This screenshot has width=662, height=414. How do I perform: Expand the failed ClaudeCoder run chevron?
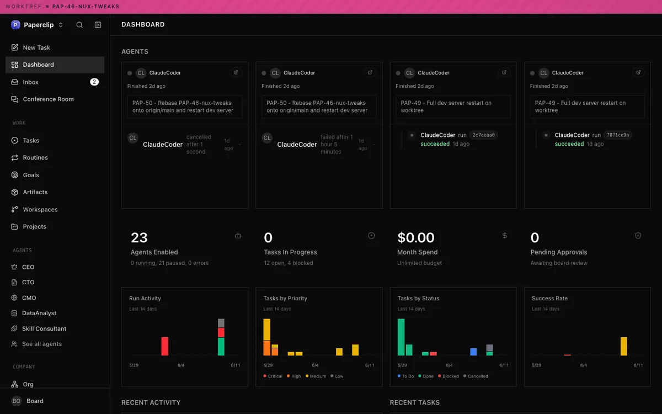374,145
